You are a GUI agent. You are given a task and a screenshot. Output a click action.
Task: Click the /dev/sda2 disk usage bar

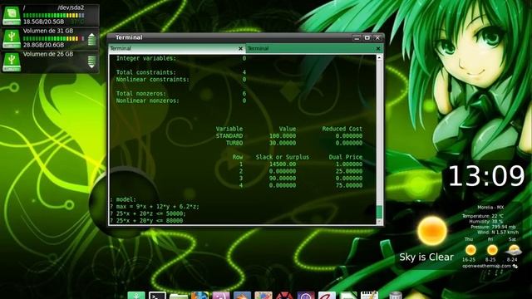click(53, 15)
